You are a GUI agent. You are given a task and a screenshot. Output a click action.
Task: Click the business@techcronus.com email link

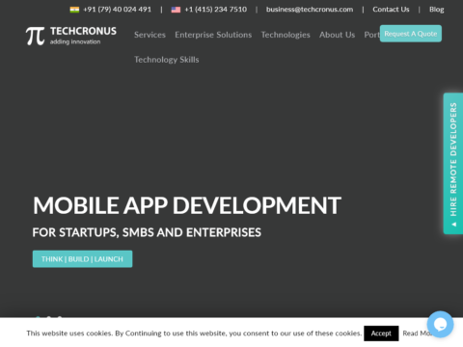[310, 10]
